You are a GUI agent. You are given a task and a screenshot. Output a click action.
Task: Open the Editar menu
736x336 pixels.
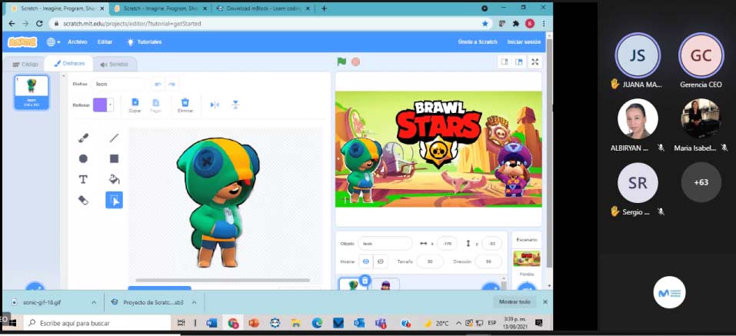(105, 42)
